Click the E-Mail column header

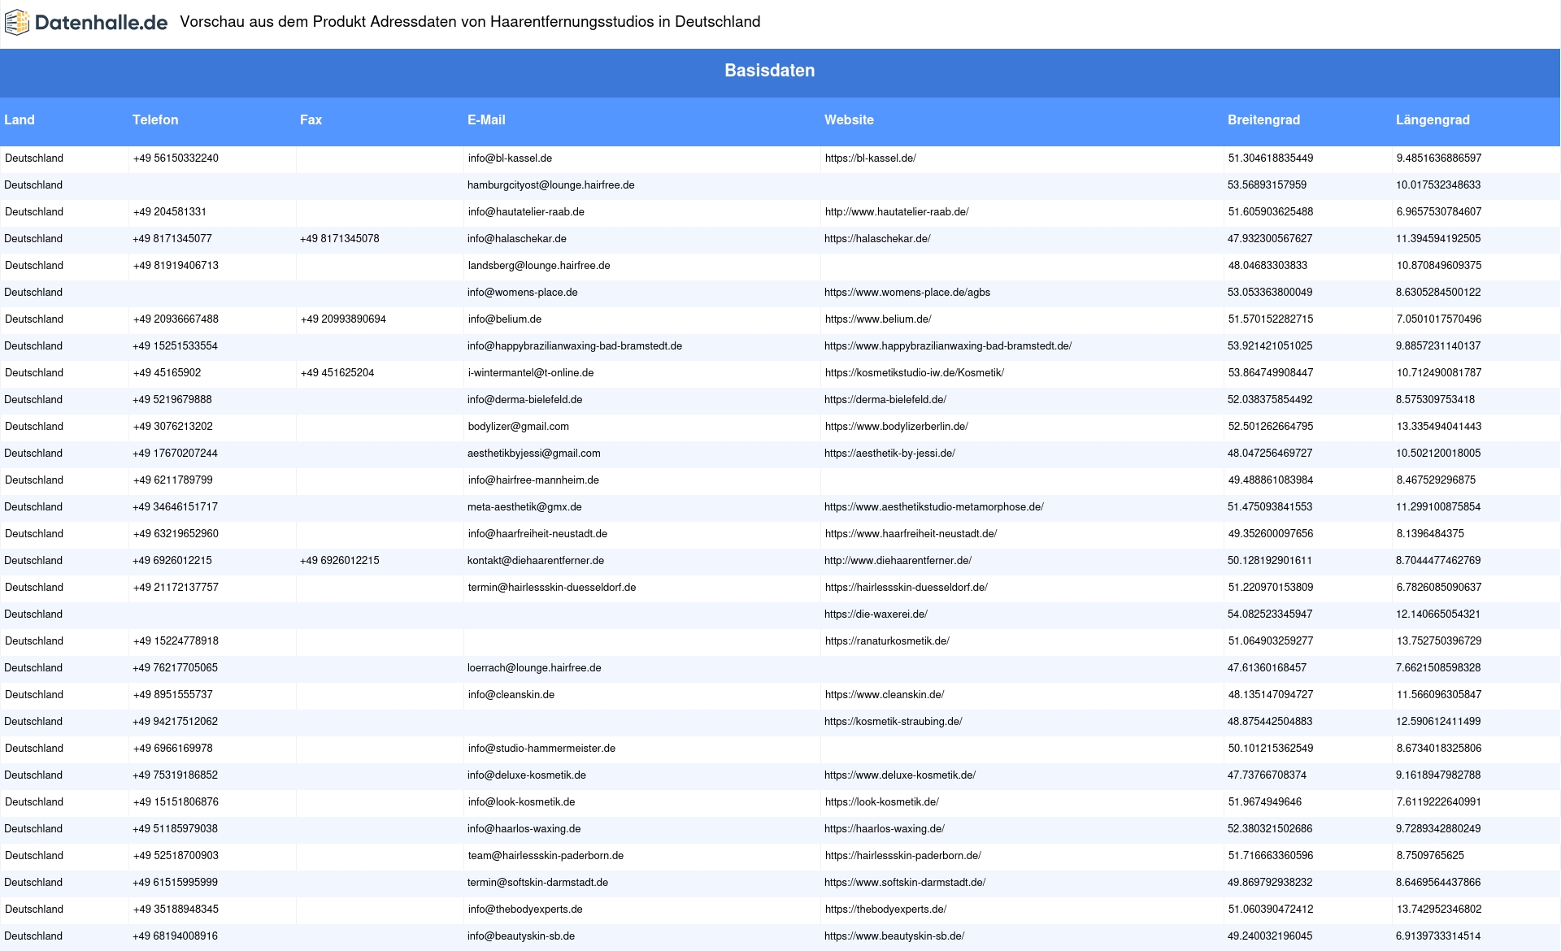pyautogui.click(x=486, y=119)
